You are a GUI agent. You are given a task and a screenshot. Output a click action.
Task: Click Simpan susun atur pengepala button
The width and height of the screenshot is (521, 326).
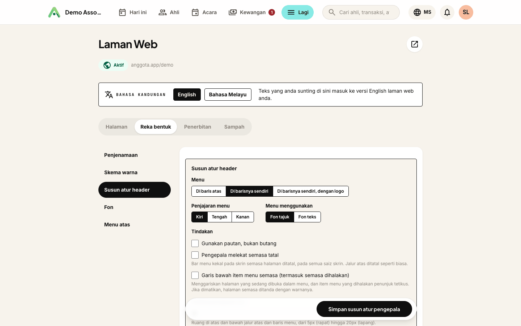click(x=364, y=309)
